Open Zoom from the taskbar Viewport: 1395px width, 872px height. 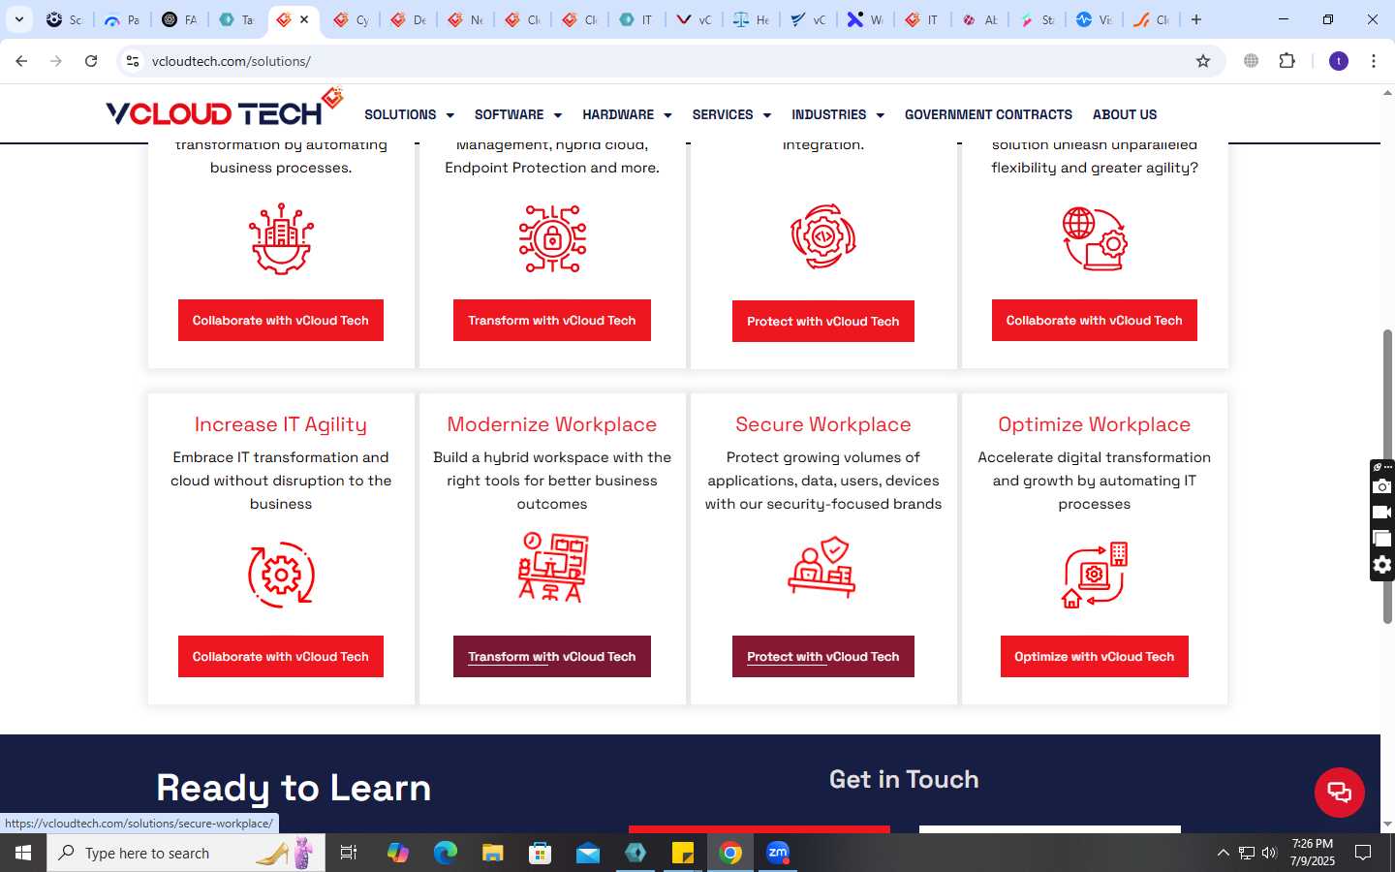tap(778, 853)
